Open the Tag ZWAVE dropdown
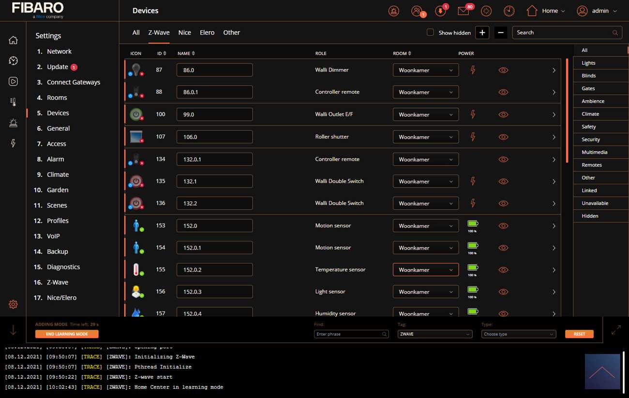The image size is (629, 398). [435, 334]
